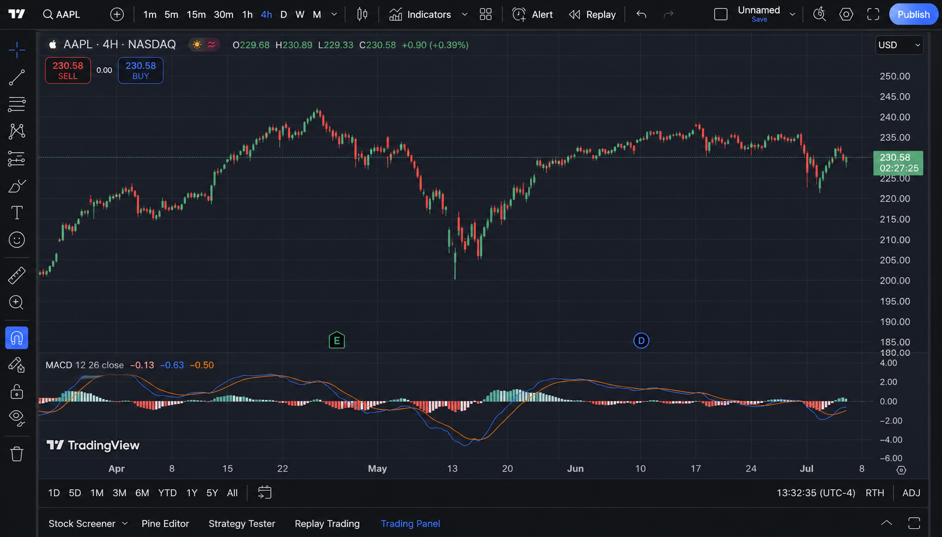Toggle RTH session setting
942x537 pixels.
point(875,493)
